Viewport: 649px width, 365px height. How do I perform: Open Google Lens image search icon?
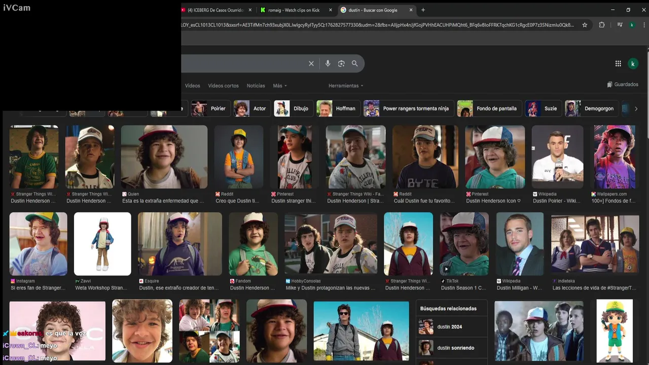[x=341, y=63]
